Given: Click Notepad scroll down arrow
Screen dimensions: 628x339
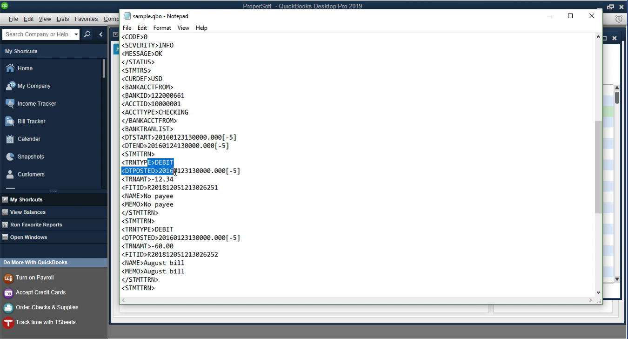Looking at the screenshot, I should click(x=598, y=292).
